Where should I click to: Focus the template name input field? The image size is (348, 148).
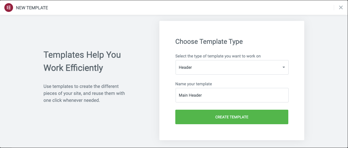[x=232, y=95]
